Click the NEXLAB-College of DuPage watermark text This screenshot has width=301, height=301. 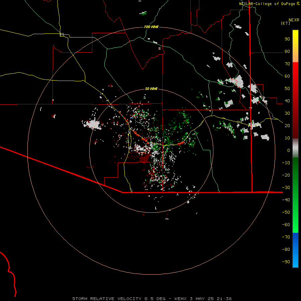tap(269, 4)
